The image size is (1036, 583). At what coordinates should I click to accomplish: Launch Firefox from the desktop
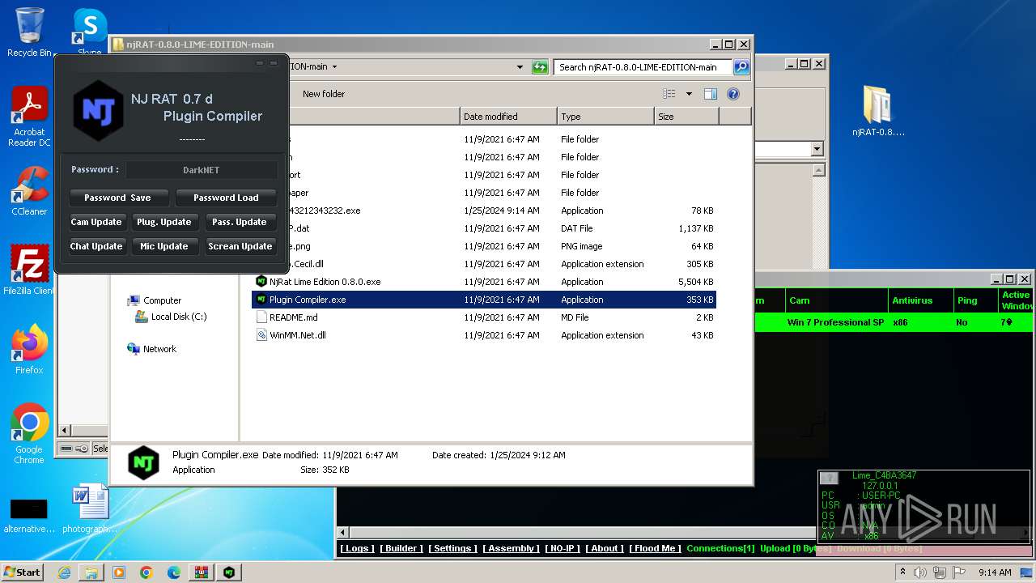29,350
